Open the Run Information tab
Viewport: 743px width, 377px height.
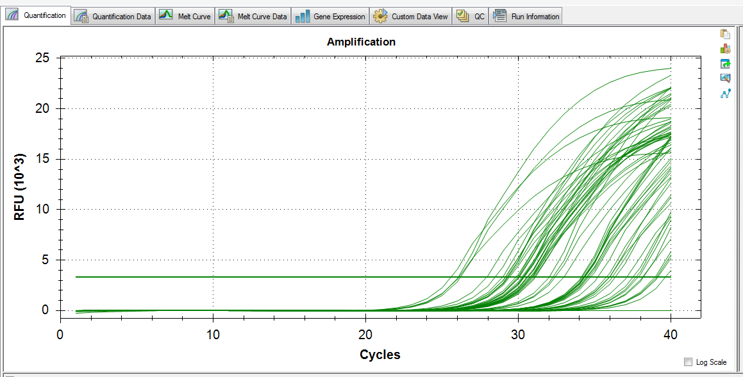coord(526,17)
